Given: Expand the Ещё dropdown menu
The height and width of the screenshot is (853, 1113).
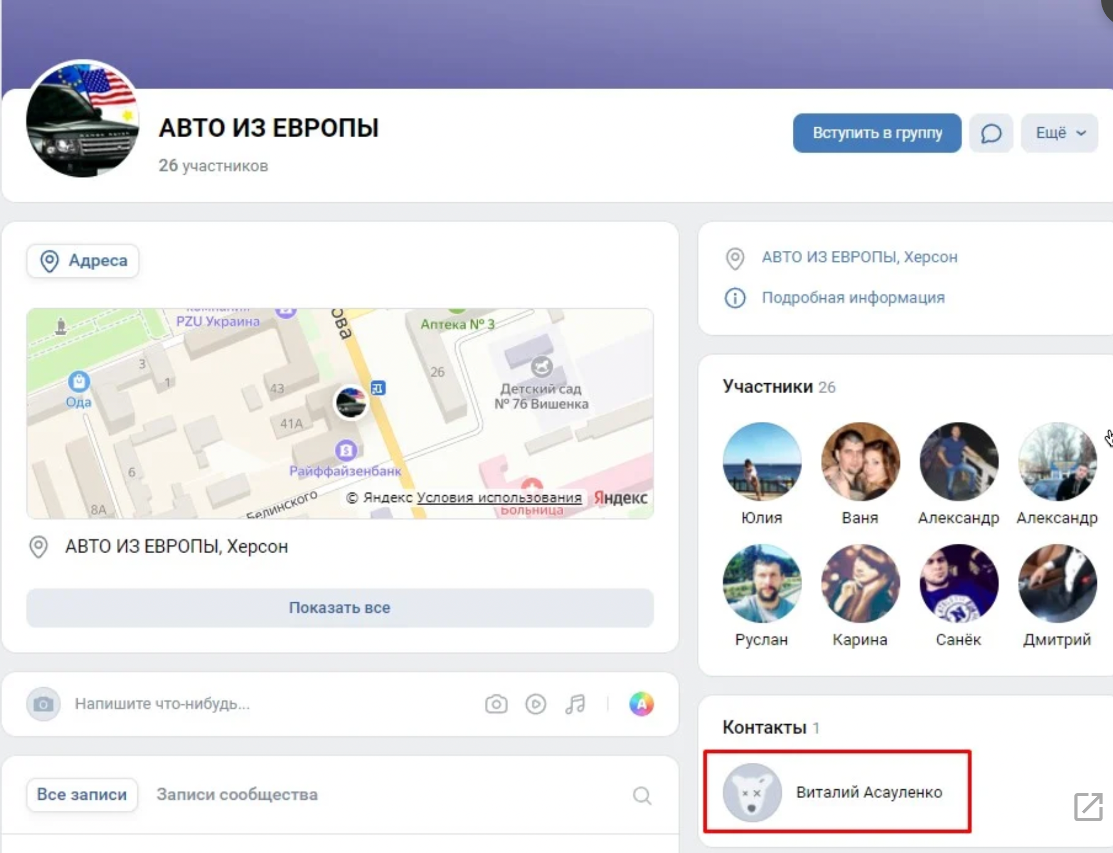Looking at the screenshot, I should coord(1059,133).
